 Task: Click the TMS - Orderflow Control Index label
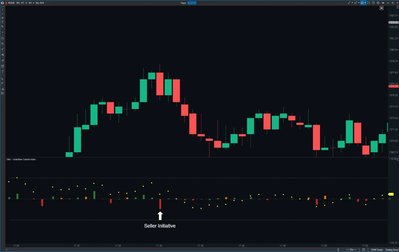click(21, 159)
